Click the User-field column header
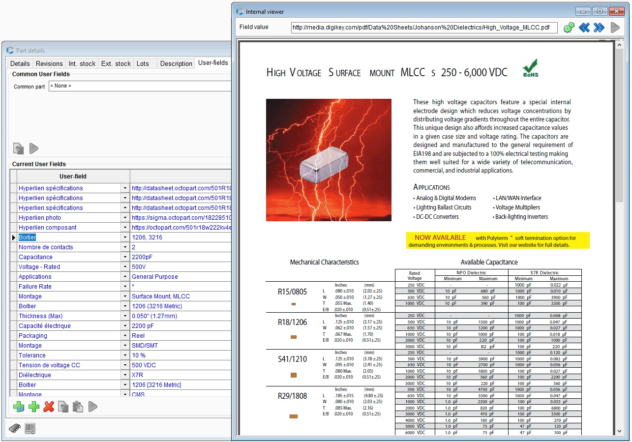Image resolution: width=632 pixels, height=442 pixels. 73,177
